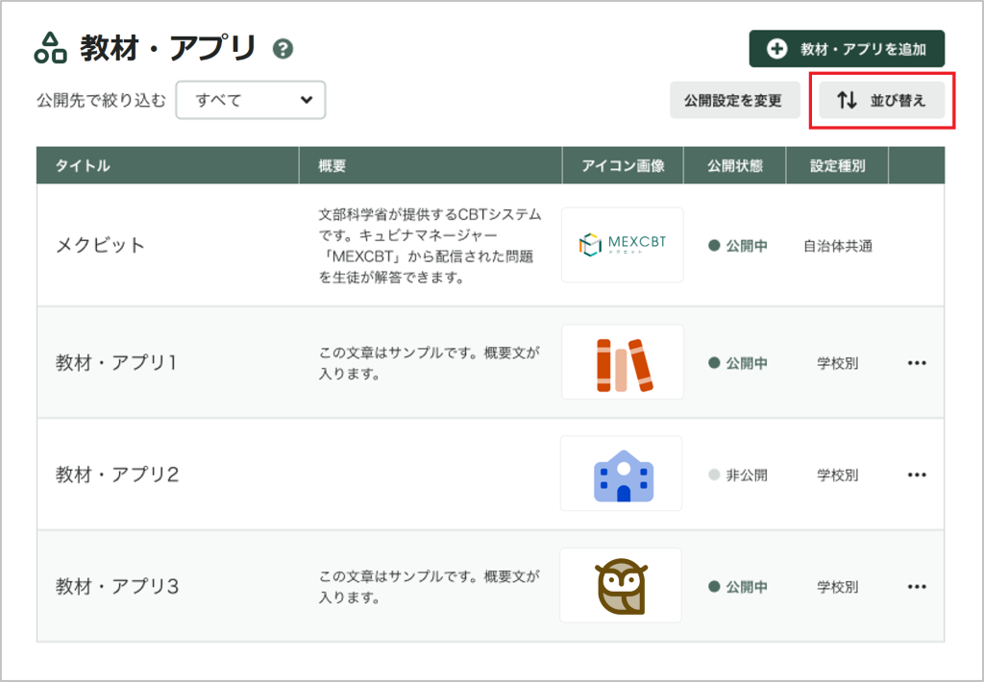Image resolution: width=984 pixels, height=682 pixels.
Task: Click the 教材・アプリ page heading
Action: [168, 48]
